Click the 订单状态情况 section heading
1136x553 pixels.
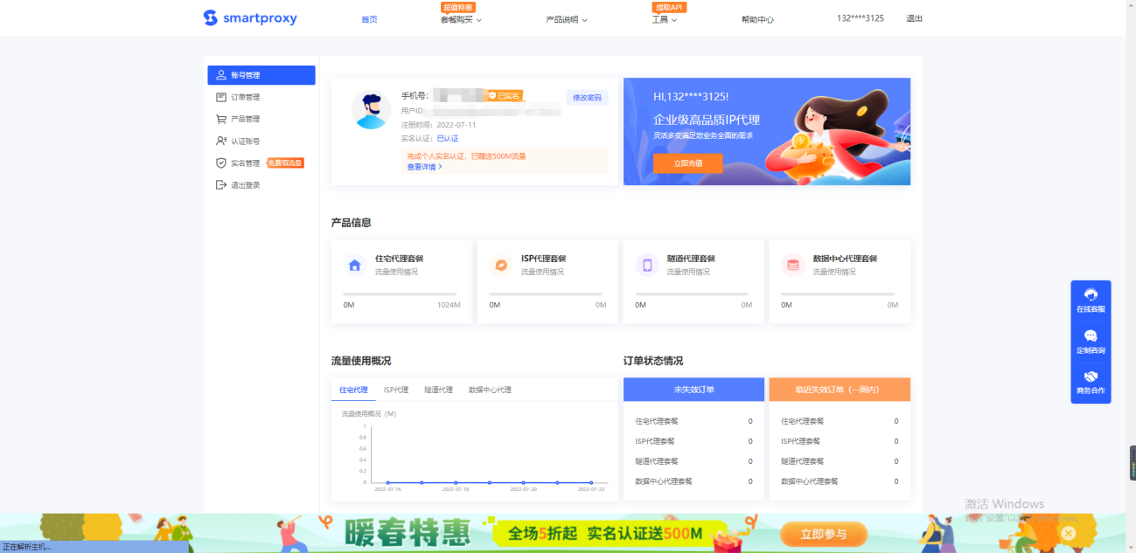tap(653, 361)
